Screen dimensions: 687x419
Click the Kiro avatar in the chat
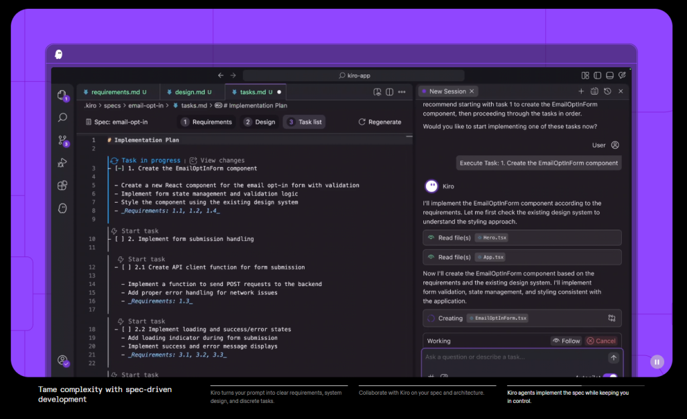(x=431, y=186)
